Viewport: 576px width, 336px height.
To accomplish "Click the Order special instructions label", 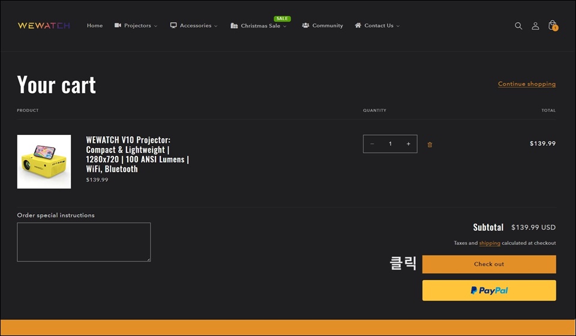I will pyautogui.click(x=56, y=215).
